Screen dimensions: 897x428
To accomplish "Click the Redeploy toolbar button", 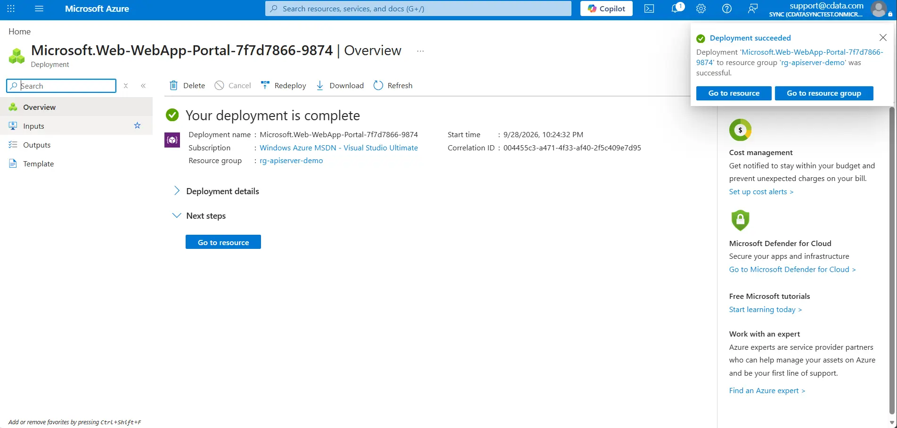I will tap(283, 85).
